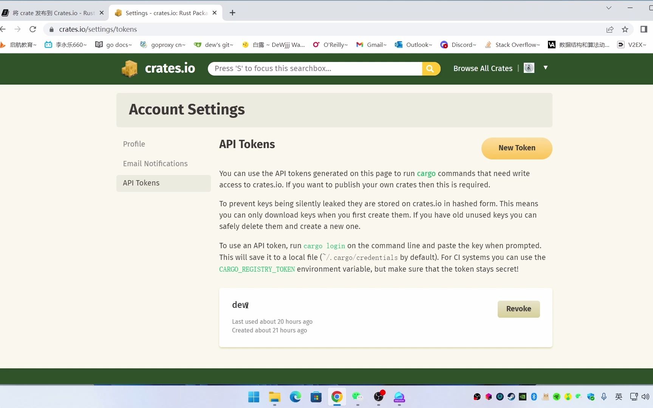653x408 pixels.
Task: Open the 李永乐660 bookmark
Action: (x=66, y=45)
